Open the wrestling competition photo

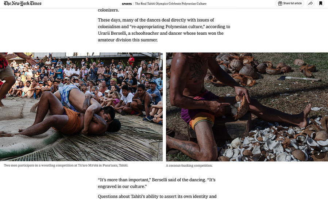pos(81,107)
